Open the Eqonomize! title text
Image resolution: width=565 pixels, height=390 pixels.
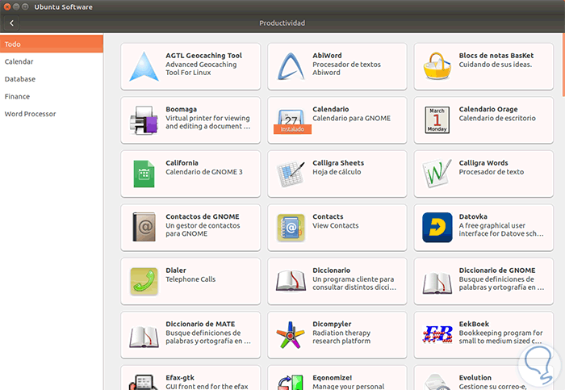click(x=333, y=378)
